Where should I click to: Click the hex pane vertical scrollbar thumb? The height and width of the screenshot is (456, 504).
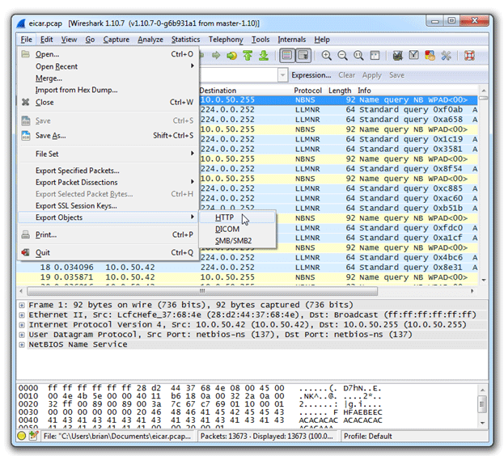point(482,403)
